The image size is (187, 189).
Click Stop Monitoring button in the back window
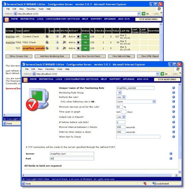[148, 19]
